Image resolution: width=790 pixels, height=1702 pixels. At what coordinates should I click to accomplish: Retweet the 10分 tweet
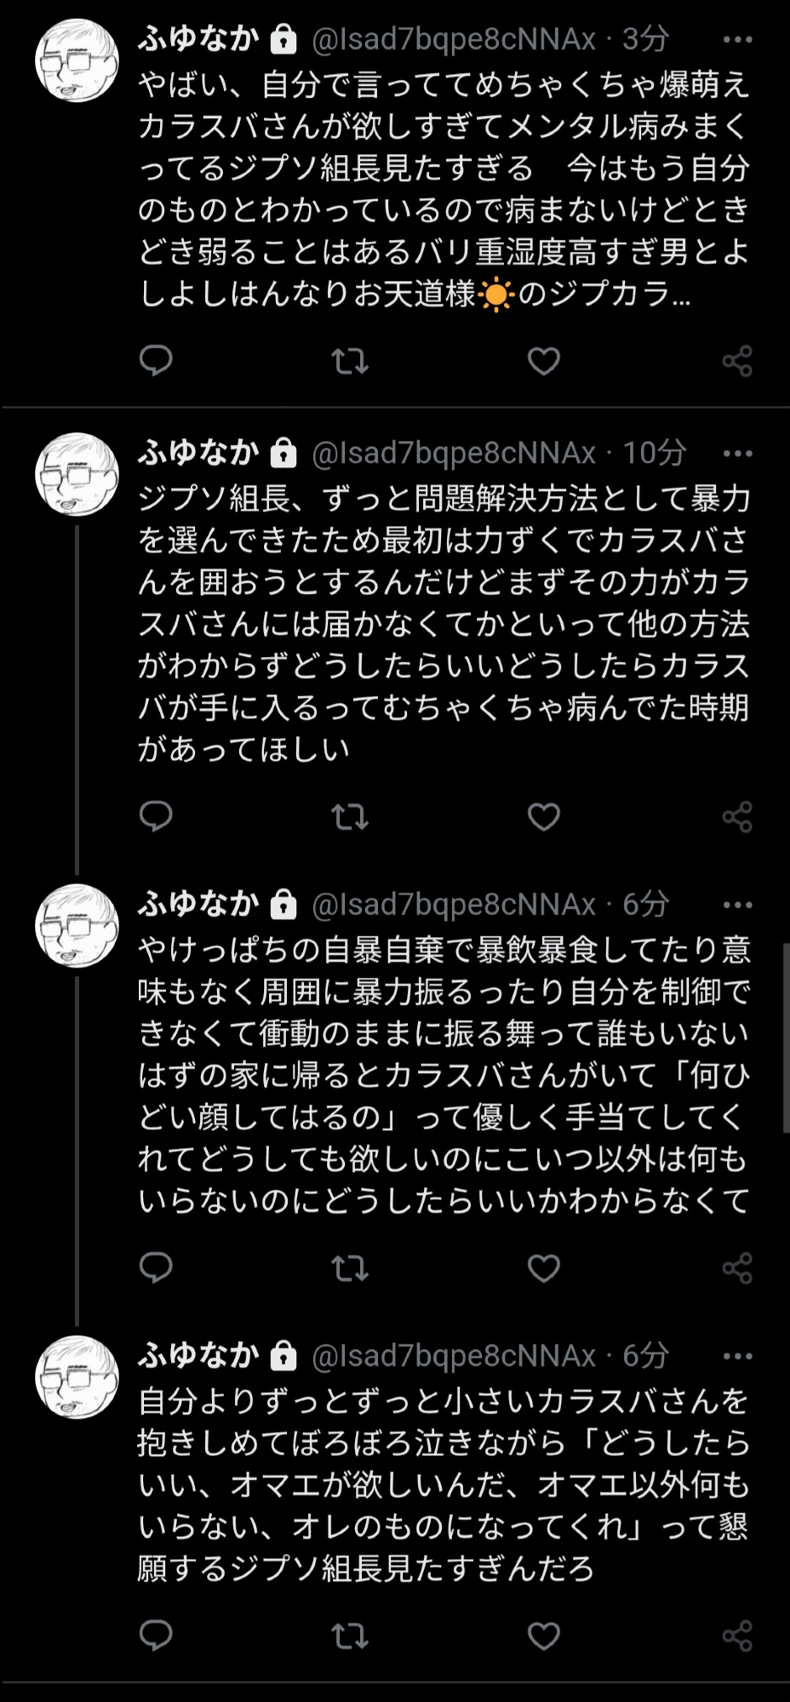(349, 817)
